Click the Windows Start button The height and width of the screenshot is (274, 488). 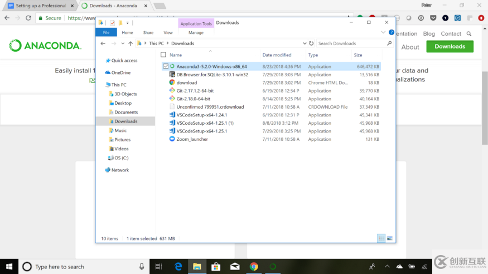pyautogui.click(x=9, y=267)
